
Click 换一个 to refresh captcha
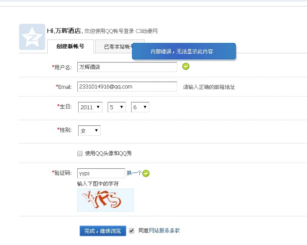tap(134, 173)
